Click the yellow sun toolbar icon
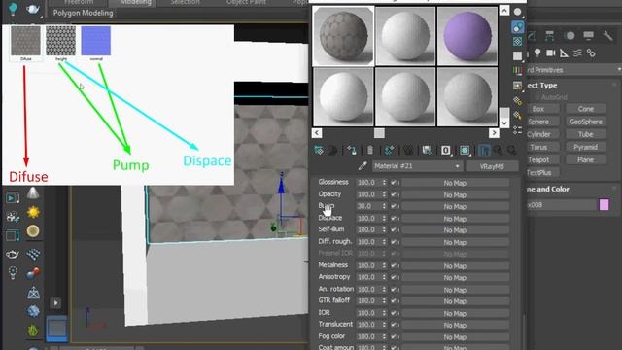 [33, 212]
